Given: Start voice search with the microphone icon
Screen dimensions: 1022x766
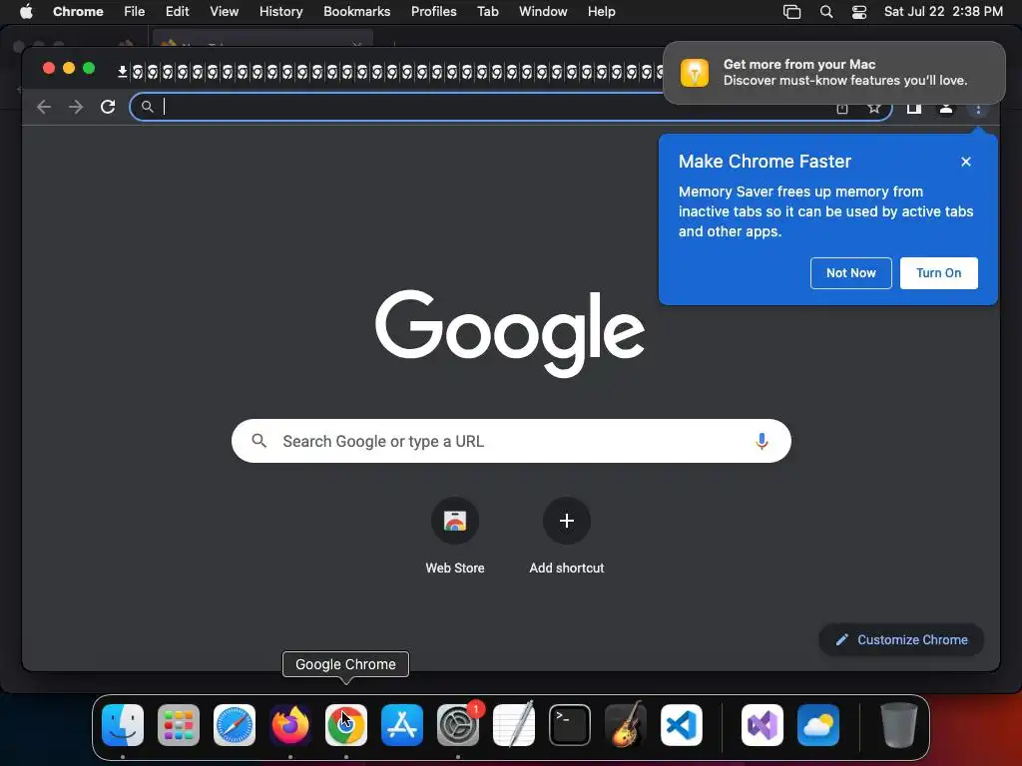Looking at the screenshot, I should pyautogui.click(x=762, y=441).
